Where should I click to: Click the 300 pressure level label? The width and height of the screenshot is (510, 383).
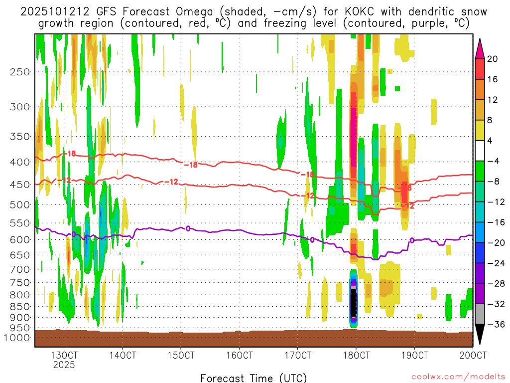(20, 107)
